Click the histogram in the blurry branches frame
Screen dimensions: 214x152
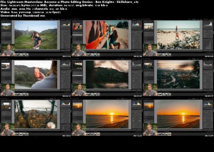tap(66, 104)
